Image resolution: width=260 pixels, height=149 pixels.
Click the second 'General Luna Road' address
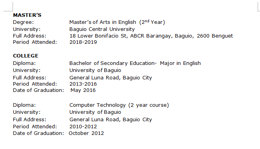tap(111, 120)
